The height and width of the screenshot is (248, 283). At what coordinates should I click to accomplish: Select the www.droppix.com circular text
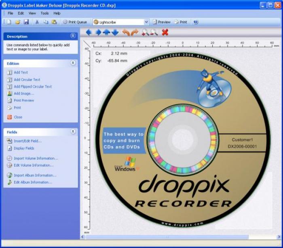coord(182,225)
